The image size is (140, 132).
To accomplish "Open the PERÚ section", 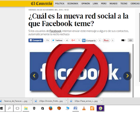I will click(104, 4).
